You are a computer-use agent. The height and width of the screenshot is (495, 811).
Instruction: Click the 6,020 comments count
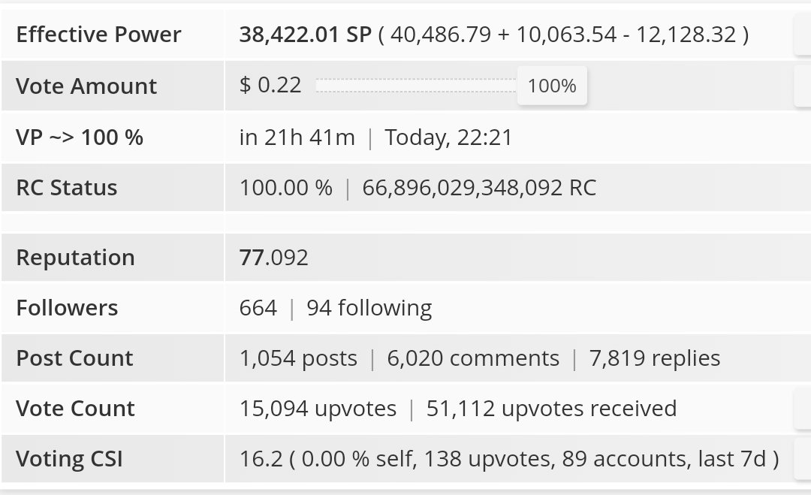click(x=473, y=358)
